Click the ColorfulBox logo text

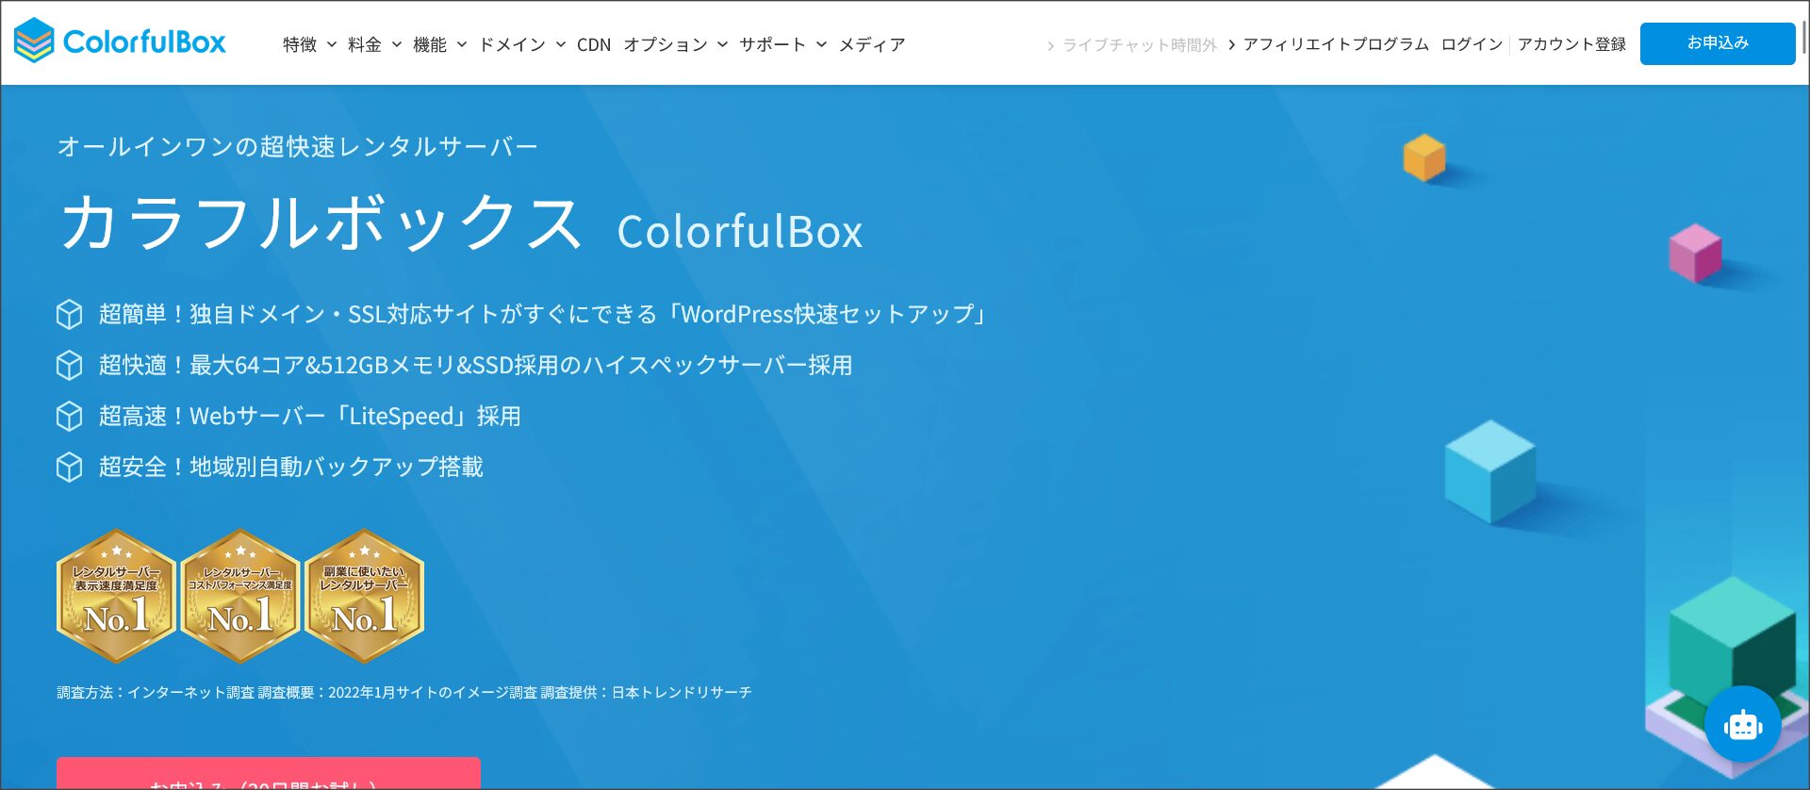click(144, 42)
